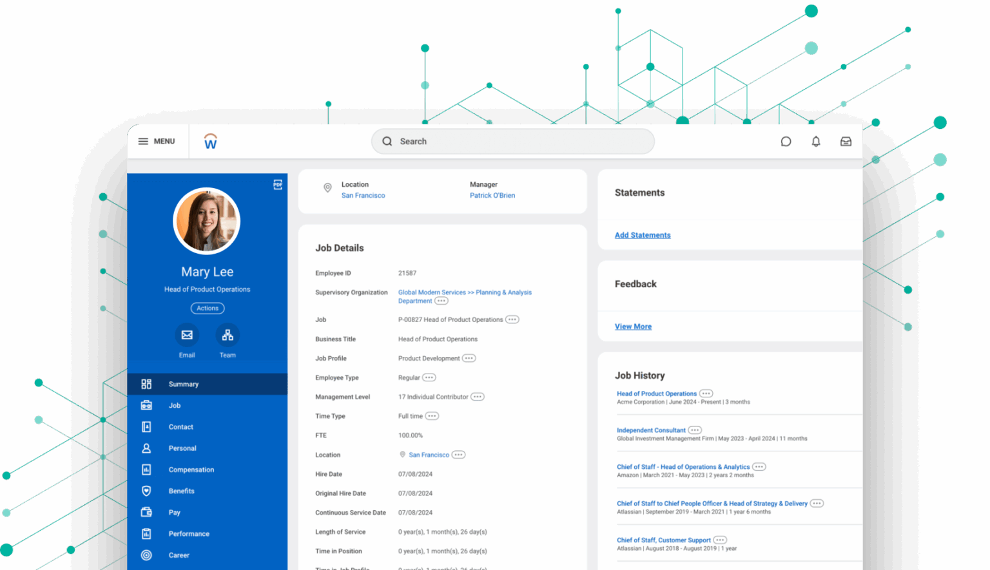
Task: Click the Email icon under profile
Action: [x=187, y=334]
